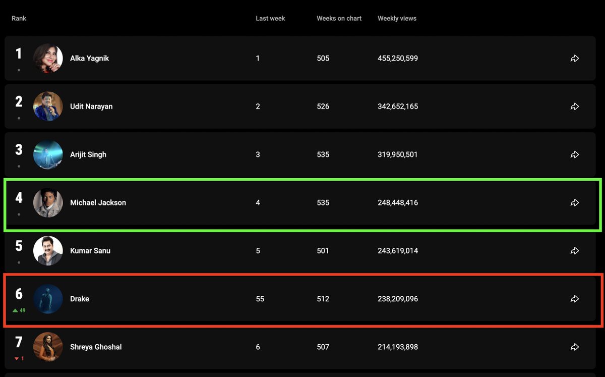The height and width of the screenshot is (377, 605).
Task: Open Kumar Sanu's profile picture
Action: pos(48,251)
